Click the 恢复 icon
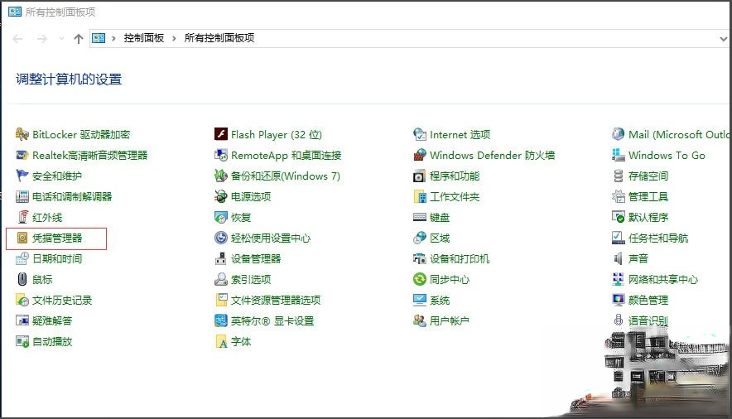The width and height of the screenshot is (732, 419). point(221,217)
